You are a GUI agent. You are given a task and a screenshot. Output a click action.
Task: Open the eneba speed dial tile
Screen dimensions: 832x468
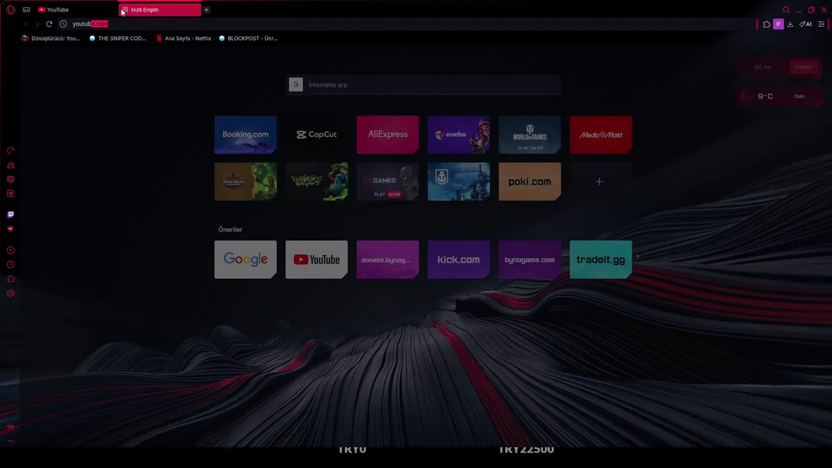(459, 135)
